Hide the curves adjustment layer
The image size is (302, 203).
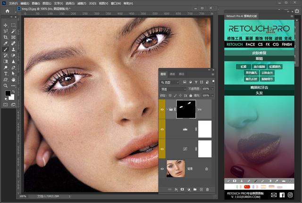click(162, 149)
